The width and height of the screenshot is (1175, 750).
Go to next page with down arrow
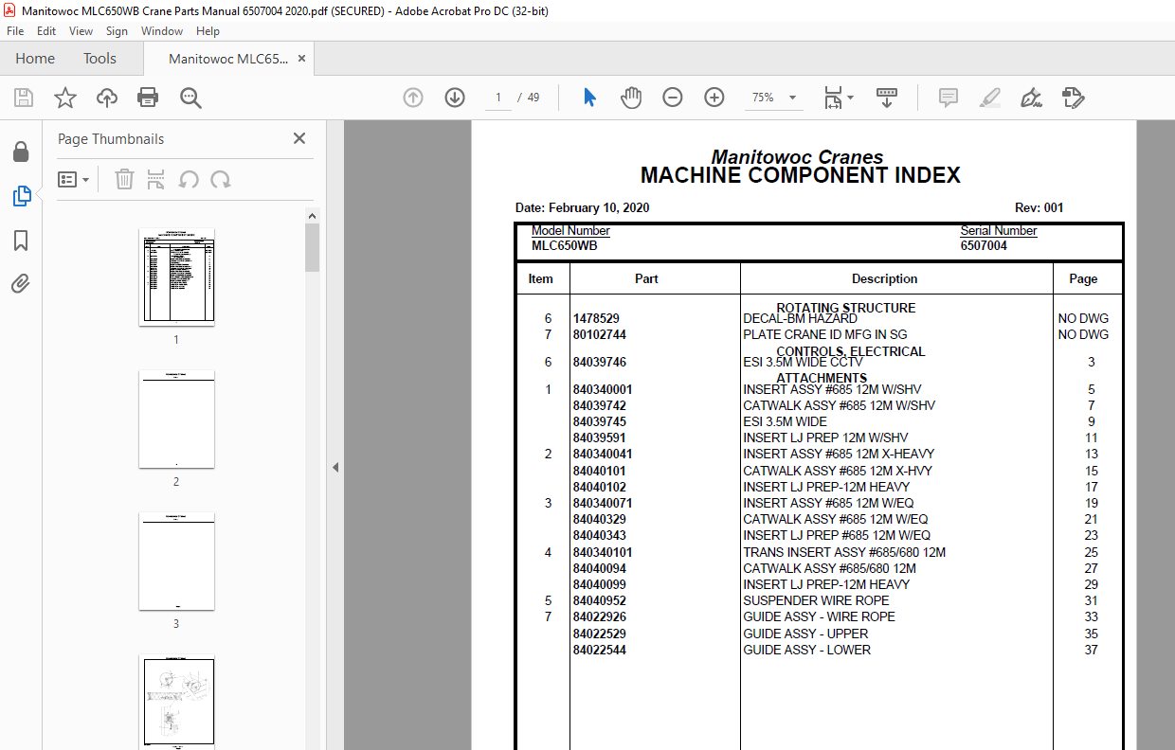pyautogui.click(x=455, y=98)
